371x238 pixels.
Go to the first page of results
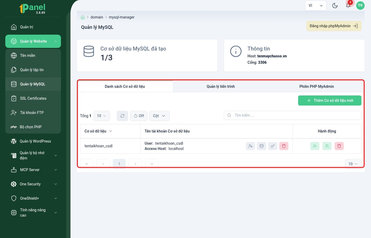click(87, 164)
